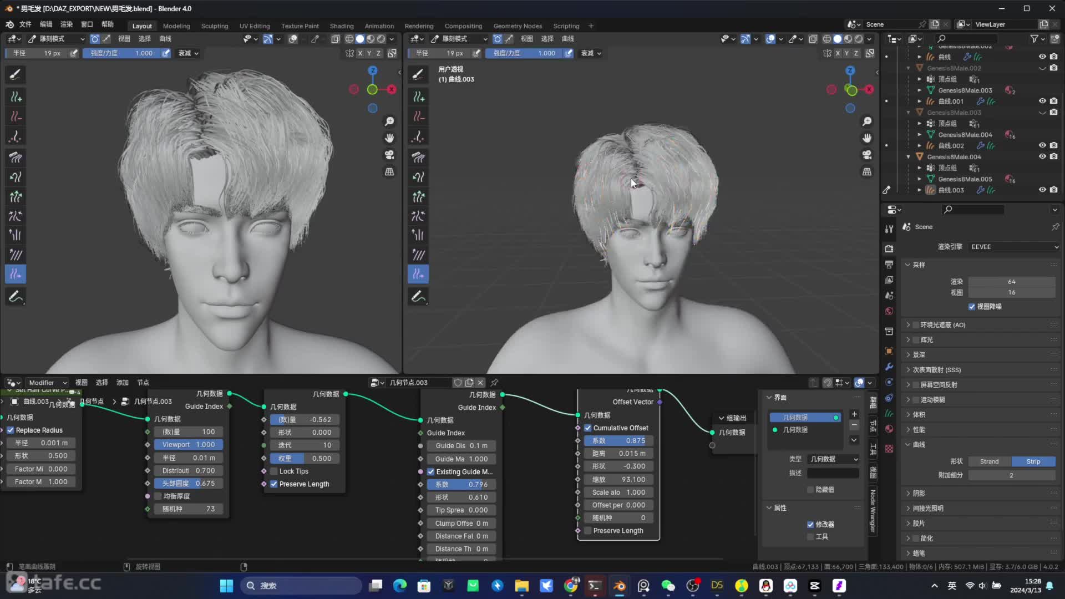Select material preview shading in left viewport
The width and height of the screenshot is (1065, 599).
(x=371, y=39)
